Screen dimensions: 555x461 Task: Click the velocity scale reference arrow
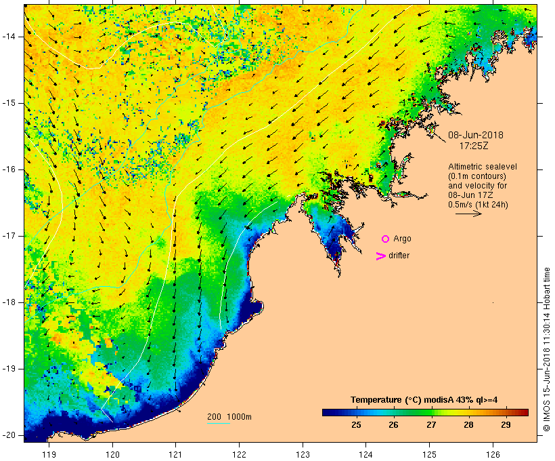468,214
